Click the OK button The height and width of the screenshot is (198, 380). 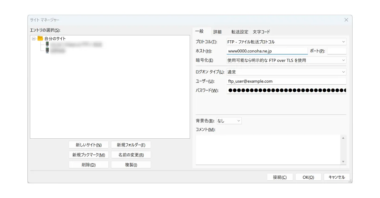pos(308,177)
